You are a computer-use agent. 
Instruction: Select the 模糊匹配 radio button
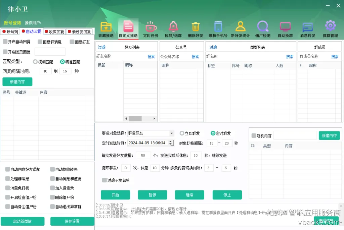pos(35,62)
